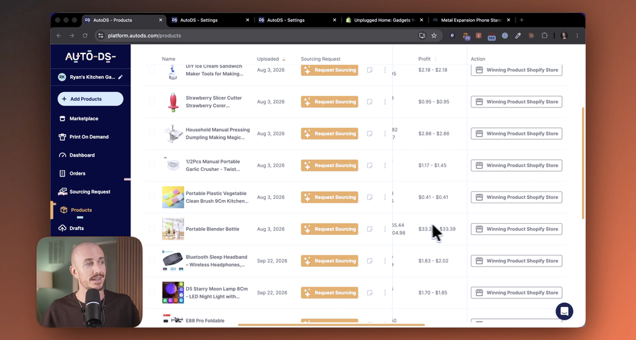Open Sourcing Request in sidebar
Screen dimensions: 636x340
[89, 191]
